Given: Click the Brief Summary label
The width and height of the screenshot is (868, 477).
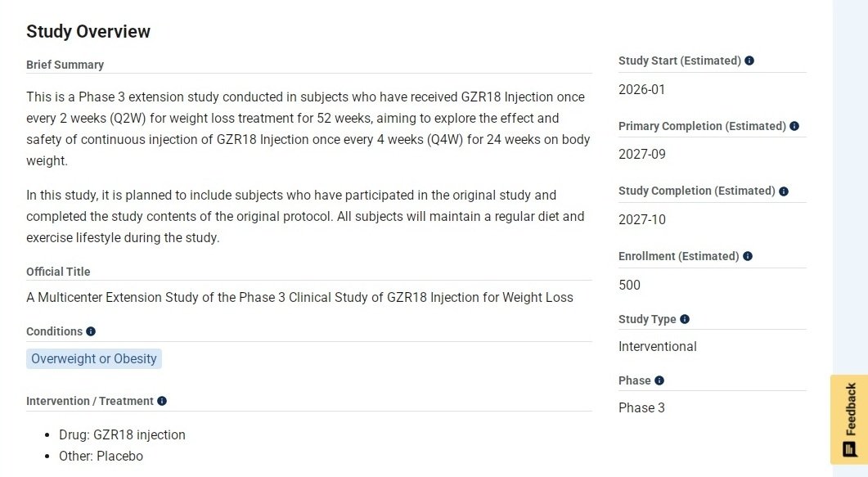Looking at the screenshot, I should coord(65,65).
